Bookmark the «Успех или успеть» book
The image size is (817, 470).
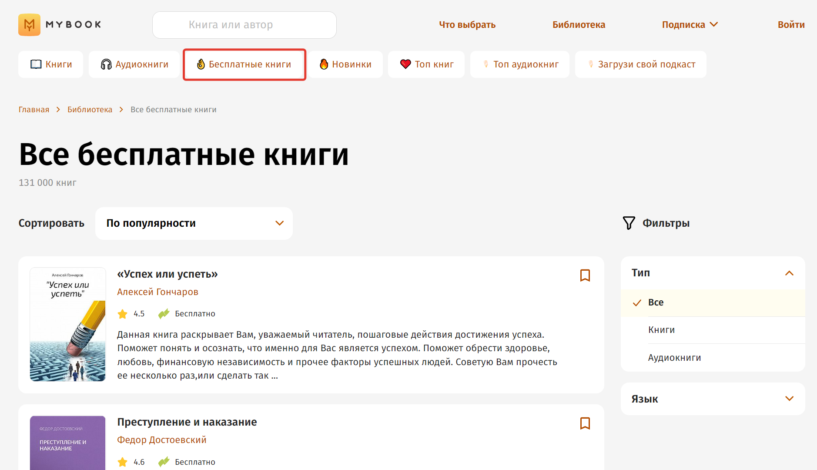click(x=585, y=275)
